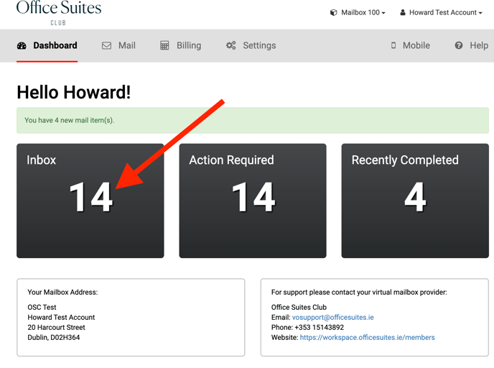Click the Settings gears icon
Viewport: 494px width, 368px height.
[230, 45]
